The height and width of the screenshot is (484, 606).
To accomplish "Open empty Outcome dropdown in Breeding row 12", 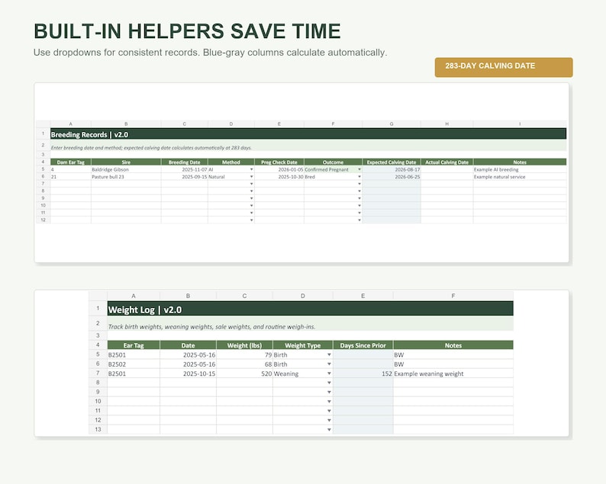I will 359,220.
